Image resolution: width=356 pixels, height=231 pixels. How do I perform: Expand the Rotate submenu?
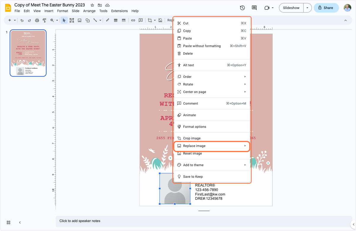212,84
